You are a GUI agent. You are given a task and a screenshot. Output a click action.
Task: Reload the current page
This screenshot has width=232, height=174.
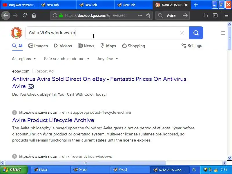25,15
